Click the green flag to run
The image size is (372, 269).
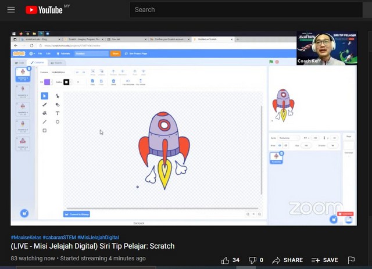point(271,62)
